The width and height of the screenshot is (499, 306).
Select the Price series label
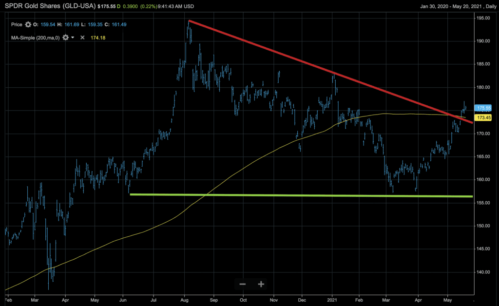[16, 24]
